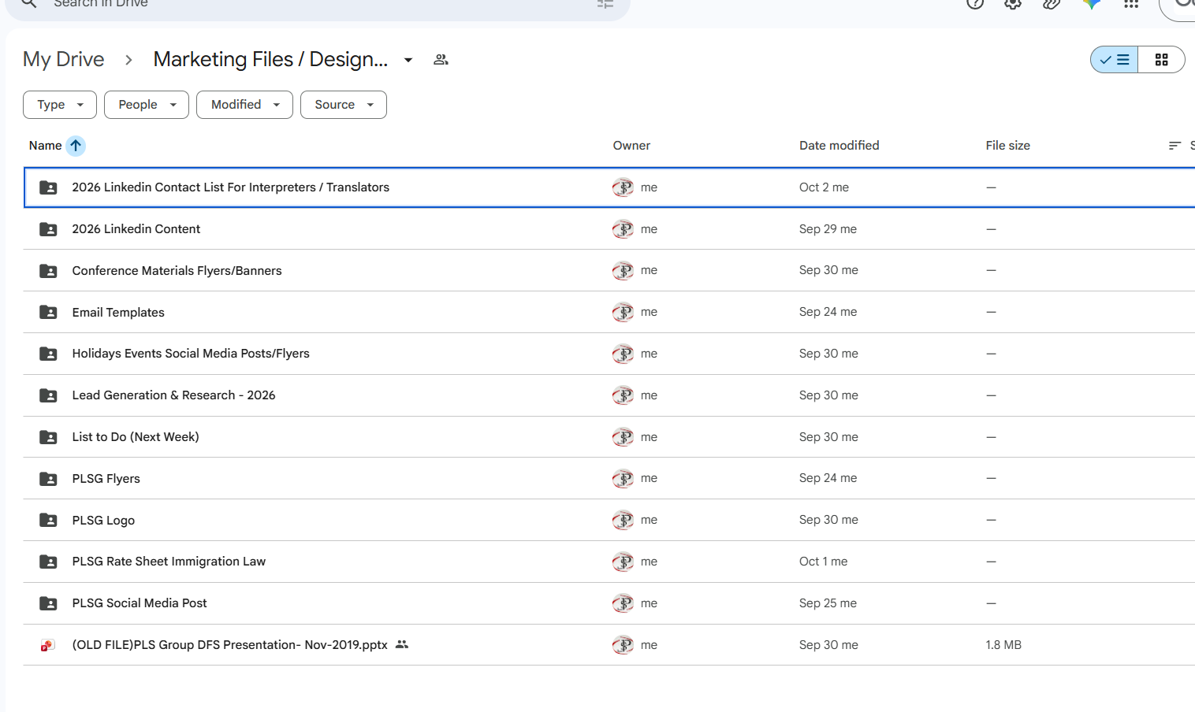Switch to grid layout view

[x=1161, y=60]
